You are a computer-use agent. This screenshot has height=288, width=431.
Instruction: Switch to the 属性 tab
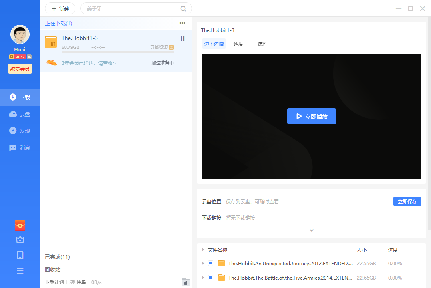(263, 44)
